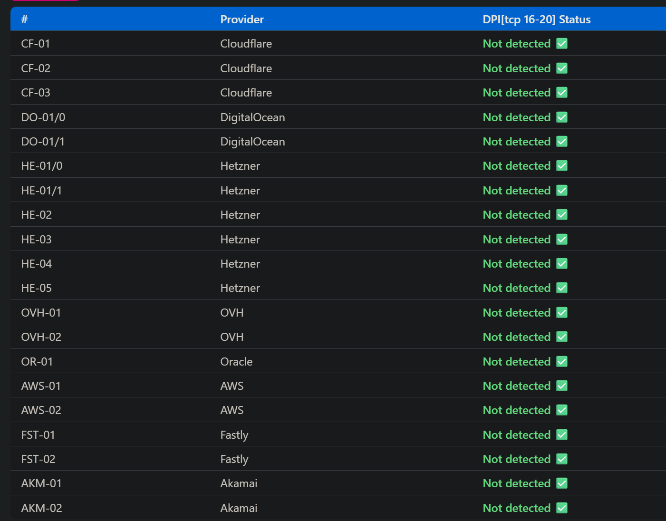Select the AWS-01 row identifier

(41, 386)
